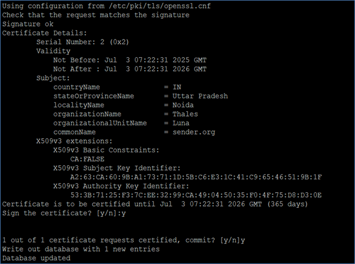
Task: Select the Not After date line
Action: pos(129,69)
